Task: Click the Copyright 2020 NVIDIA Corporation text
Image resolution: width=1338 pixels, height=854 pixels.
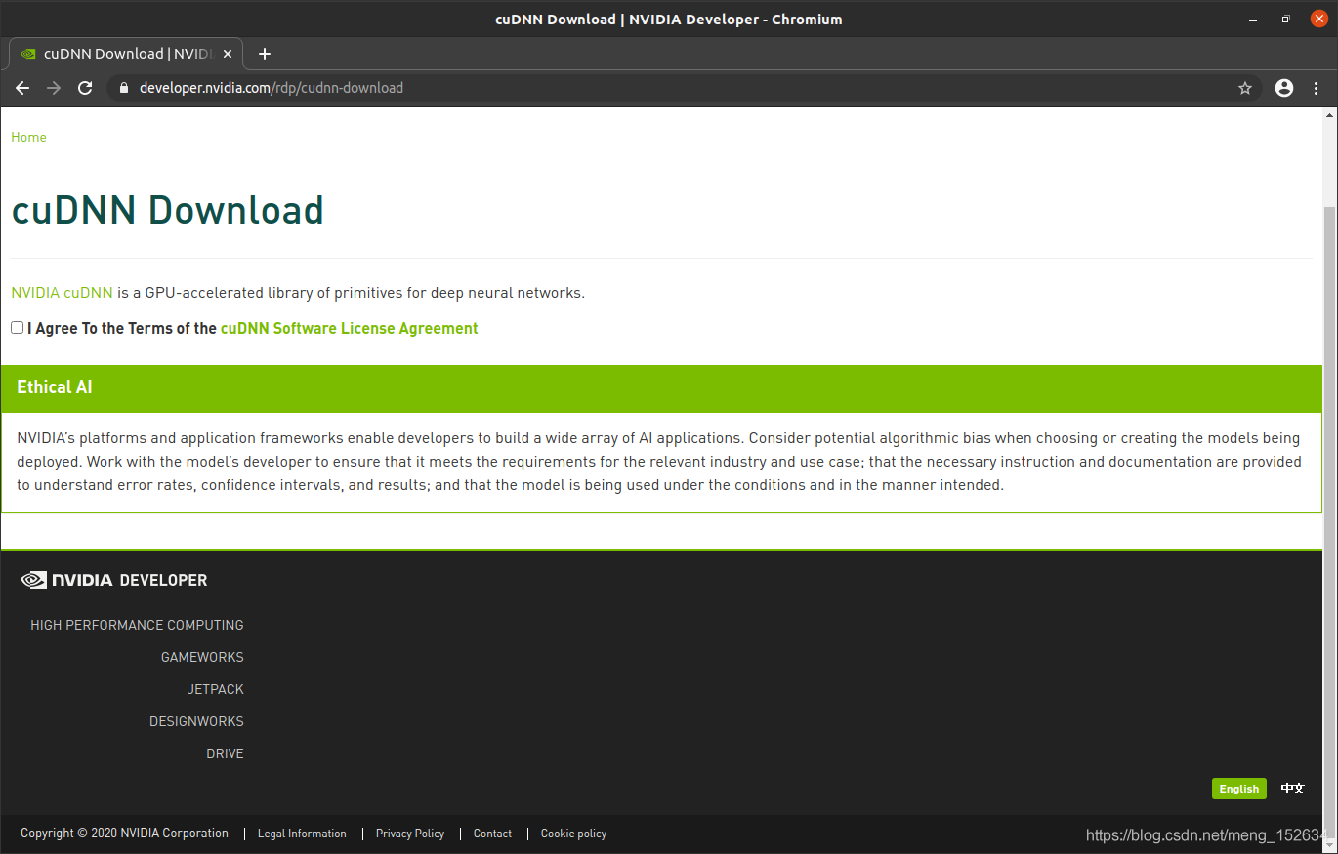Action: click(x=124, y=834)
